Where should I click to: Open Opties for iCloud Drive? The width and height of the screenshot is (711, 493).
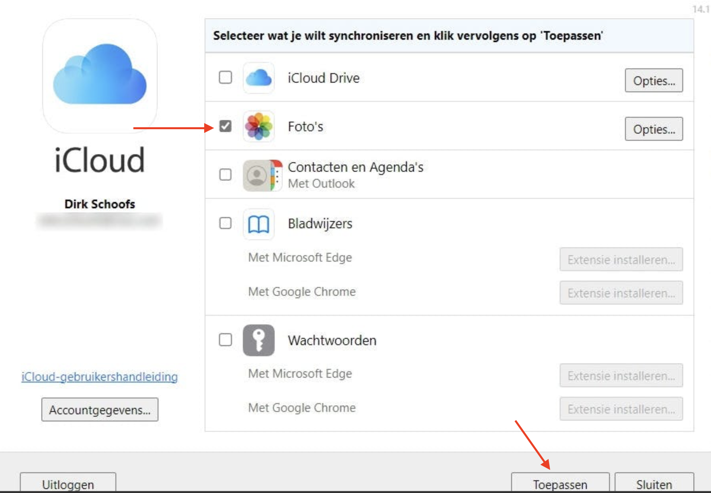(x=653, y=80)
